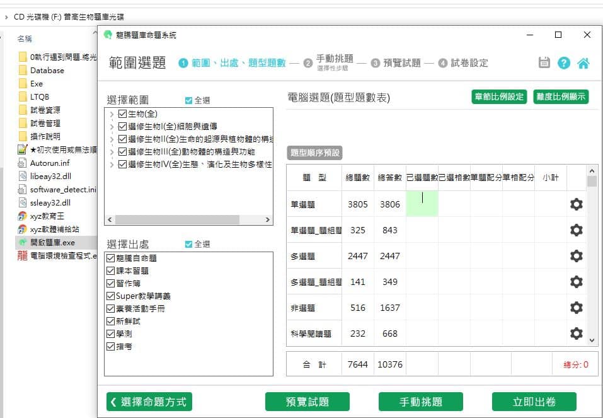Open settings gear for 多選題_題組題 row
The width and height of the screenshot is (603, 418).
click(576, 282)
